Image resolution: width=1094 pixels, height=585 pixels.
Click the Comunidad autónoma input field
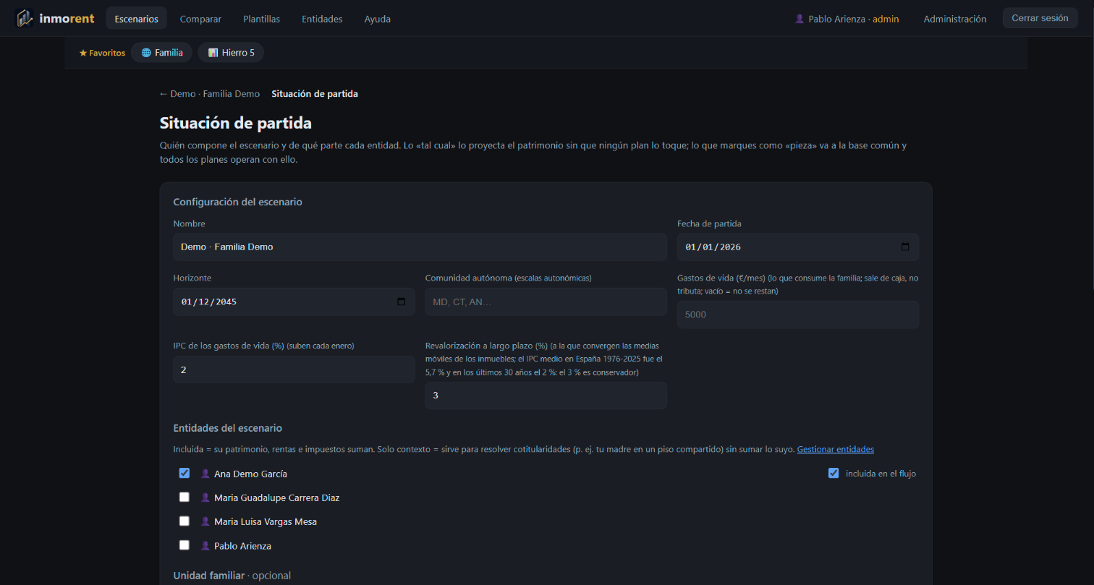[546, 302]
